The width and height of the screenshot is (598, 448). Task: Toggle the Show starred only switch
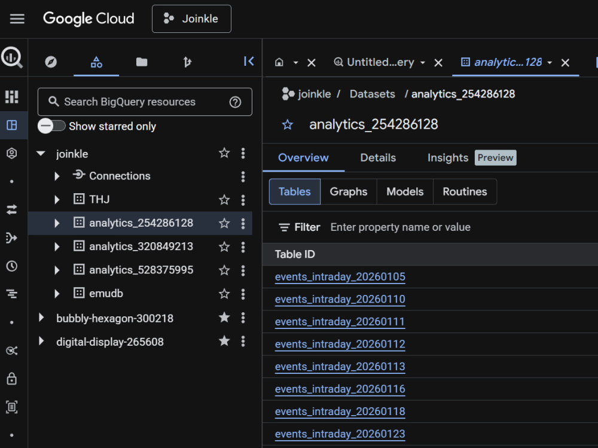coord(51,126)
